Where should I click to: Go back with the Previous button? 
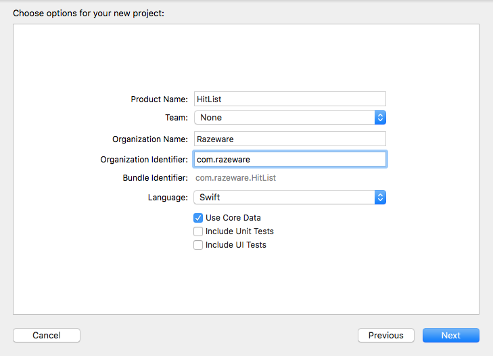(x=385, y=335)
